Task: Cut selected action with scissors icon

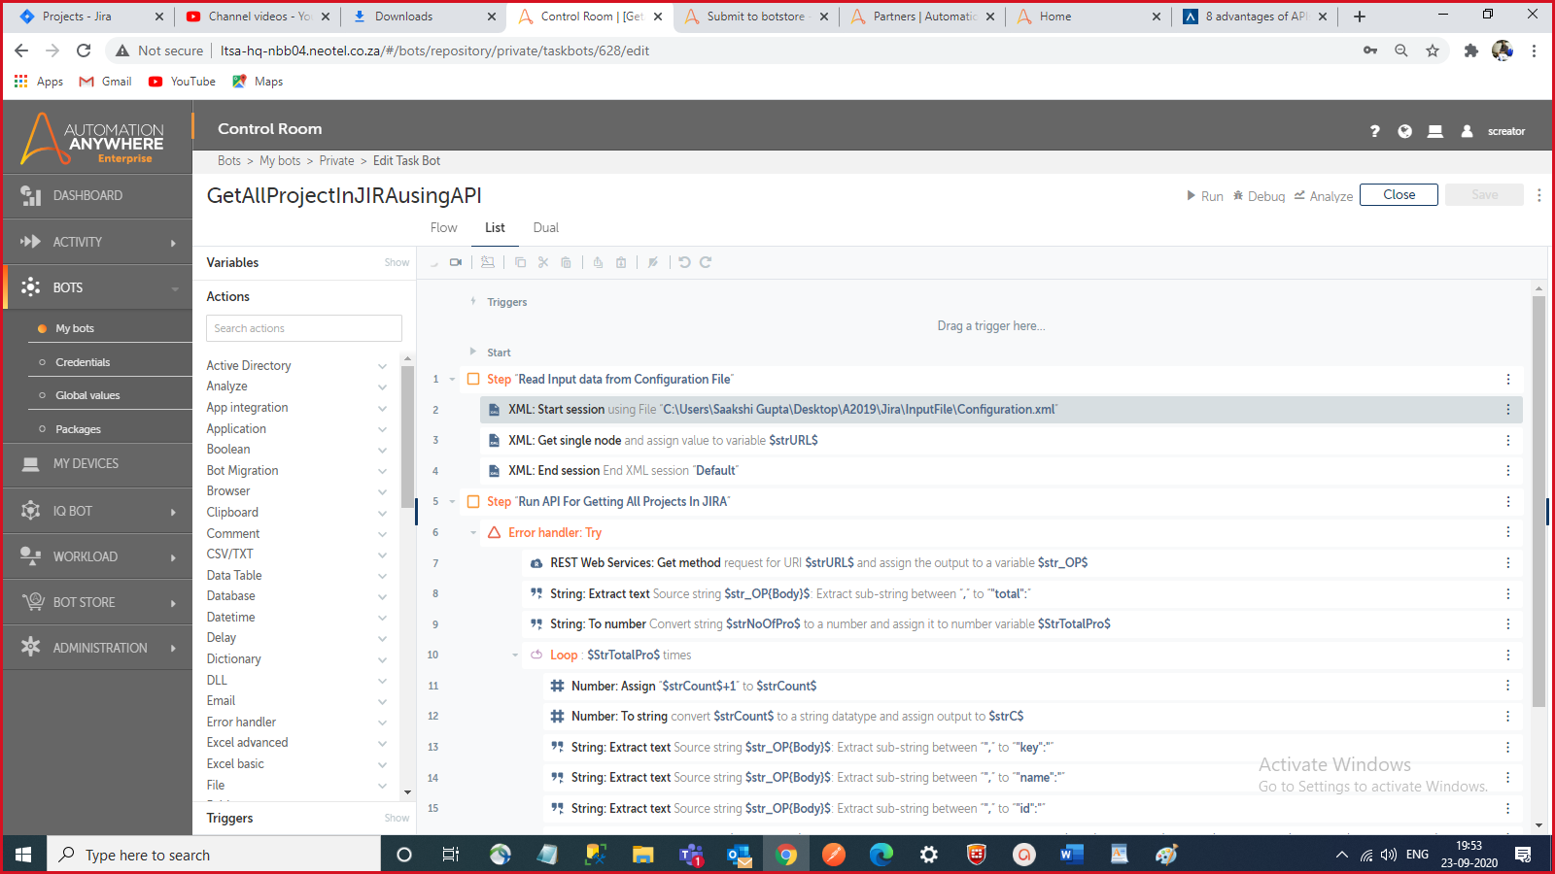Action: 543,262
